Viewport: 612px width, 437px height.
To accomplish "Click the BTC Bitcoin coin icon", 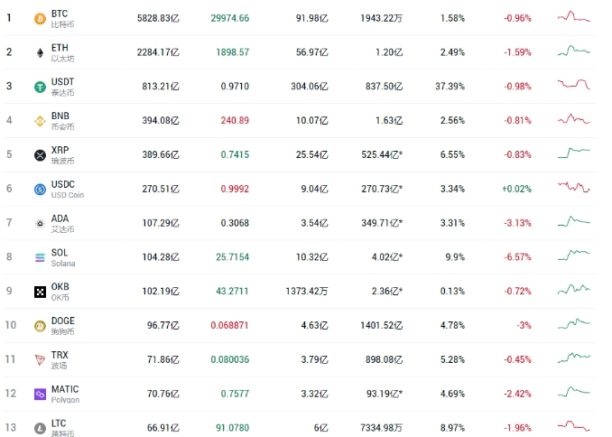I will pyautogui.click(x=40, y=18).
